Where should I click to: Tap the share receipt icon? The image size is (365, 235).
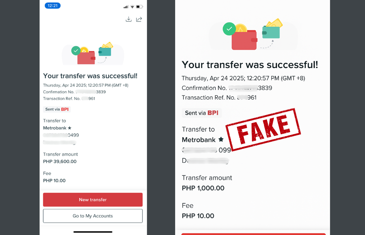coord(139,19)
